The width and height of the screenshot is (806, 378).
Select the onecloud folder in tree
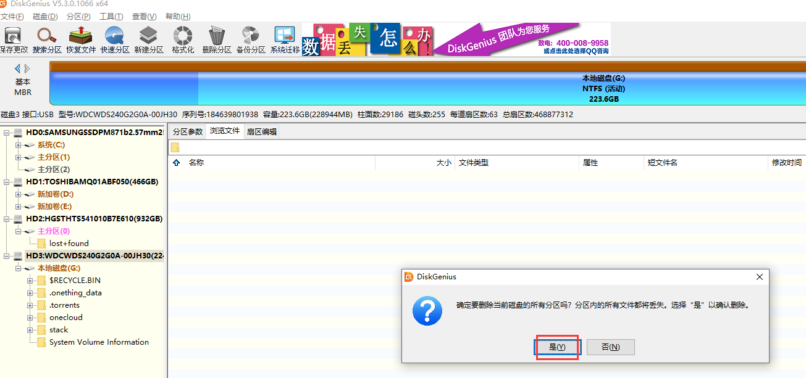pos(65,318)
